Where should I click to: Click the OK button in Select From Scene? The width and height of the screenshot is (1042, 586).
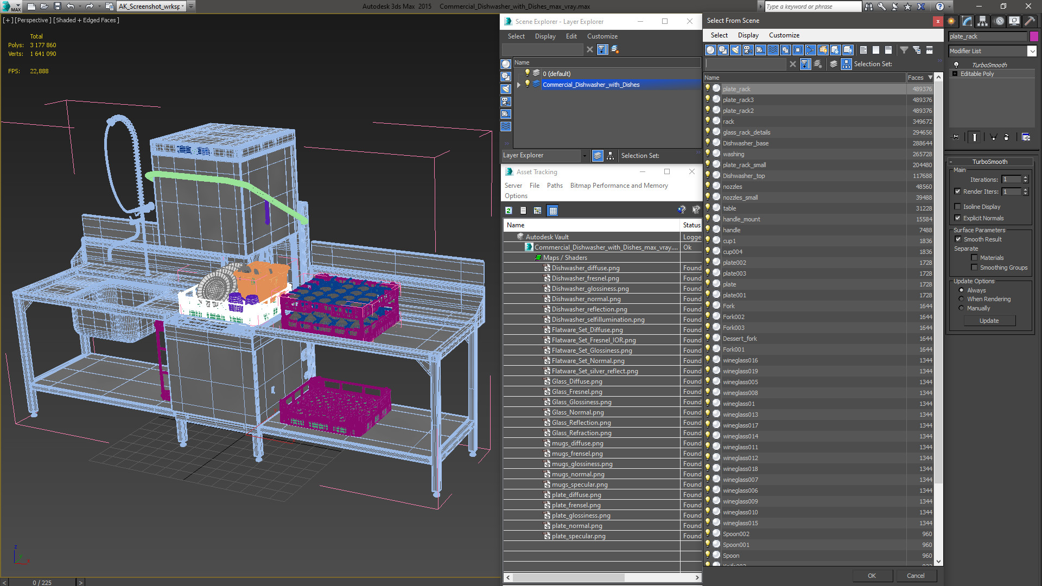(872, 576)
